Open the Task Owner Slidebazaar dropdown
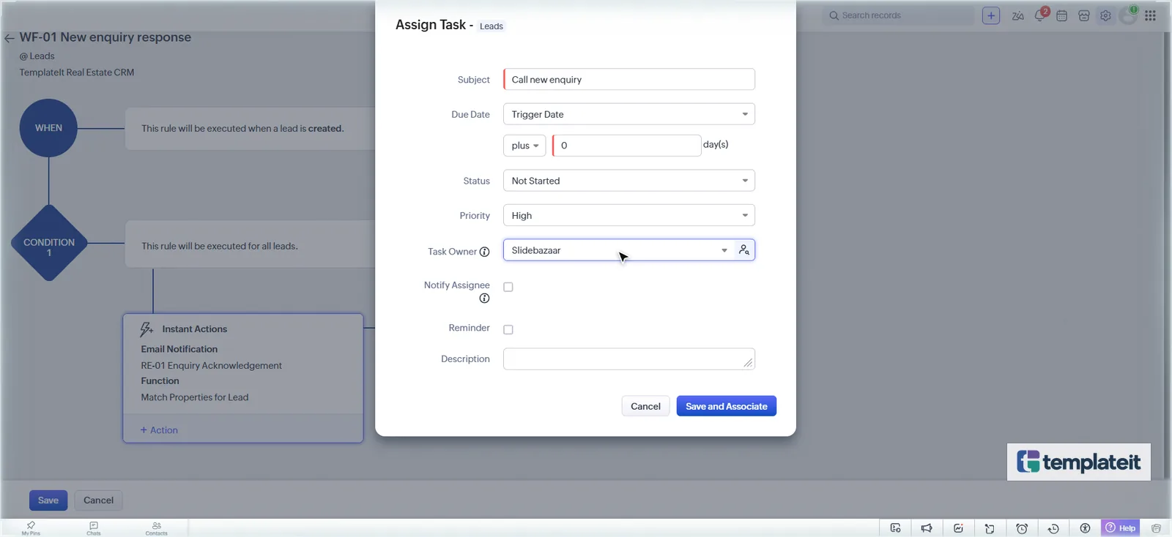1172x537 pixels. pyautogui.click(x=619, y=250)
